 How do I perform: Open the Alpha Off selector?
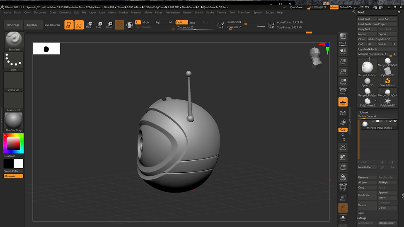coord(14,82)
